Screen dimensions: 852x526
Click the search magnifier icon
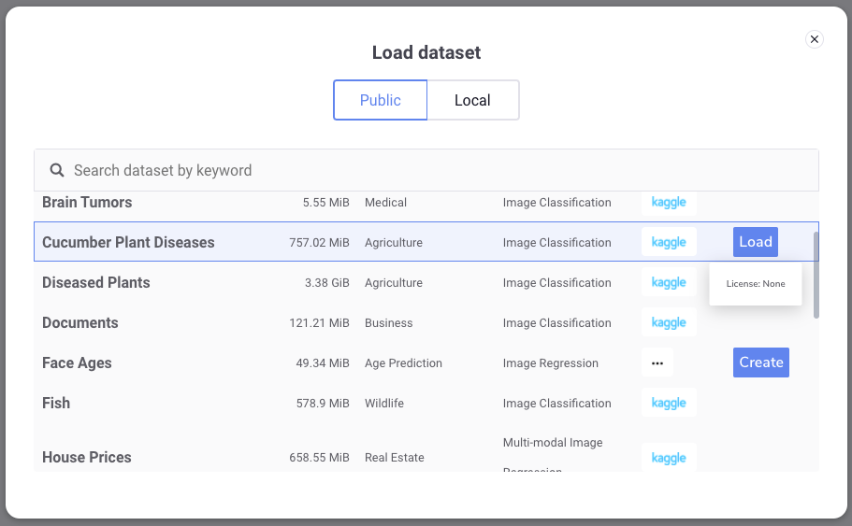coord(57,170)
